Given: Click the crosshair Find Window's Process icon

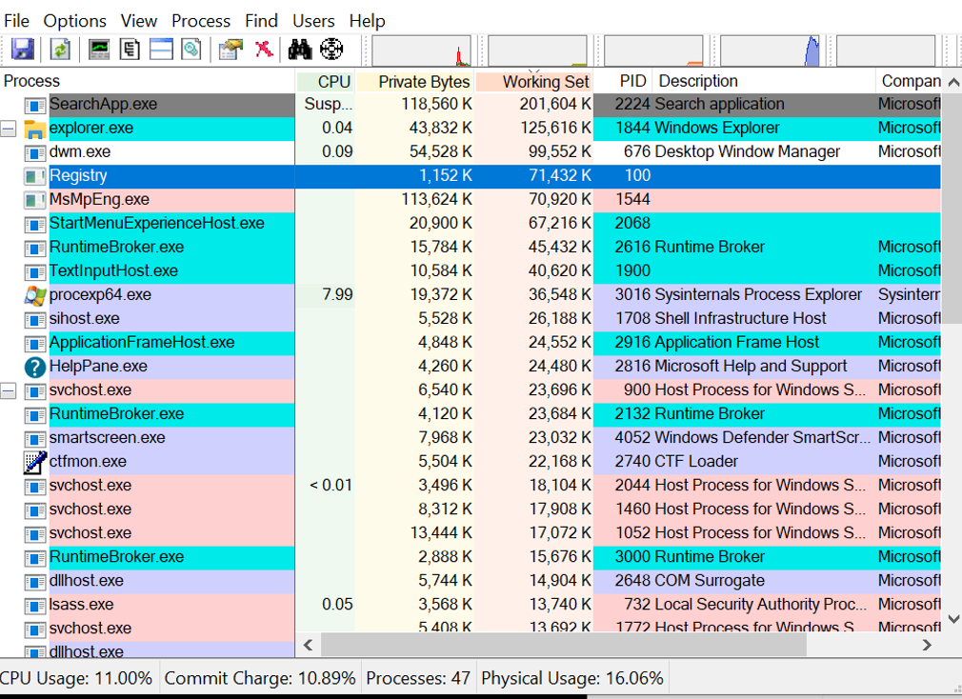Looking at the screenshot, I should click(331, 50).
